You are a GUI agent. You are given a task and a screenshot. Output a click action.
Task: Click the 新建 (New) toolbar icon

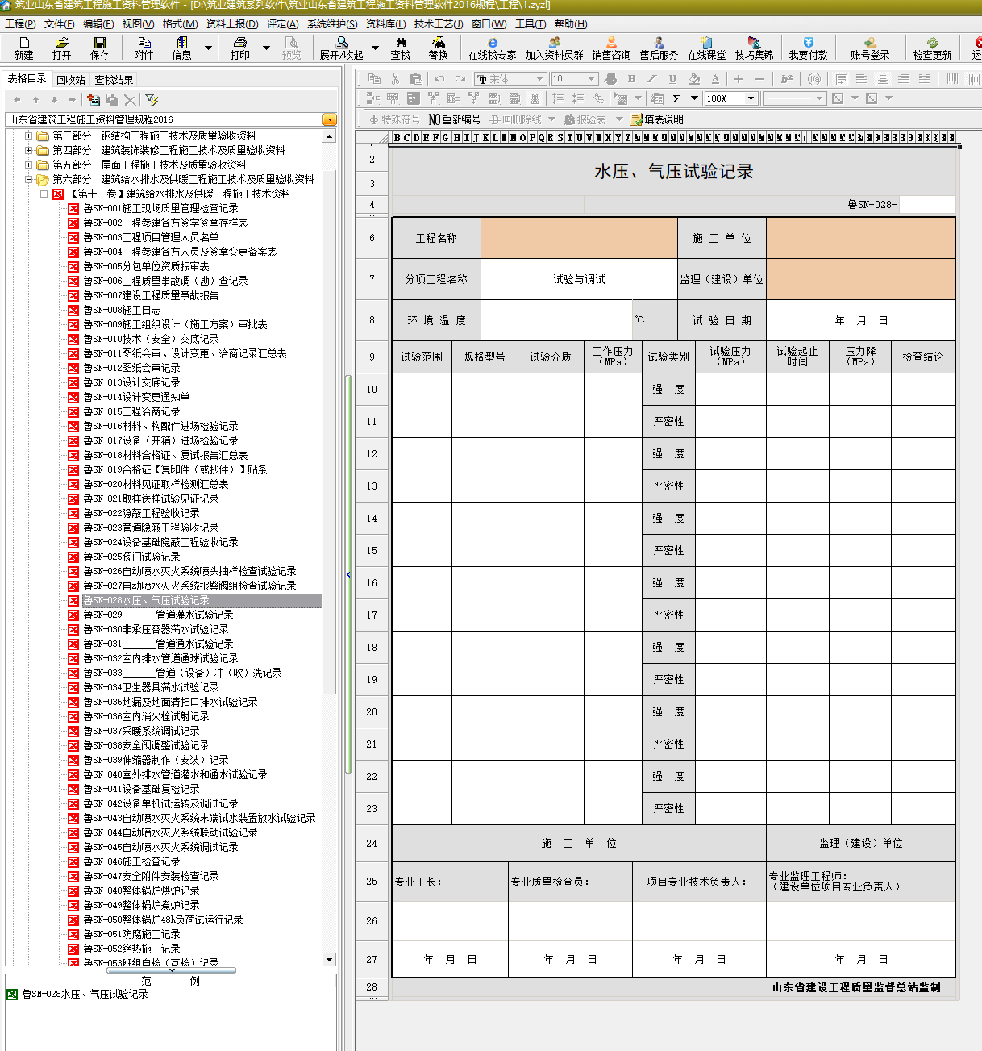23,48
